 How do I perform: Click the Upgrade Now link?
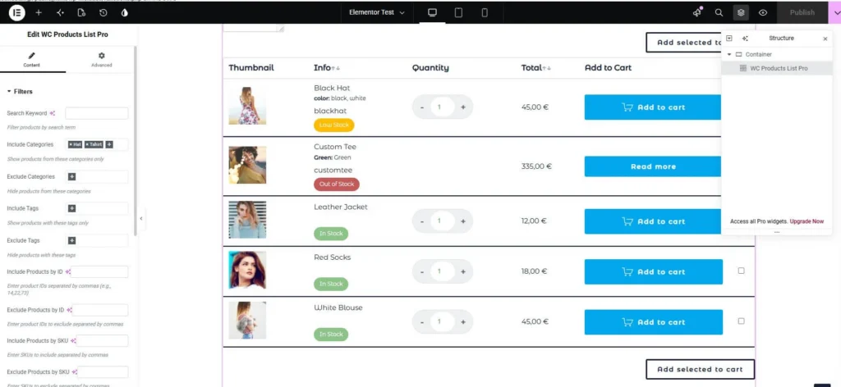[x=807, y=221]
